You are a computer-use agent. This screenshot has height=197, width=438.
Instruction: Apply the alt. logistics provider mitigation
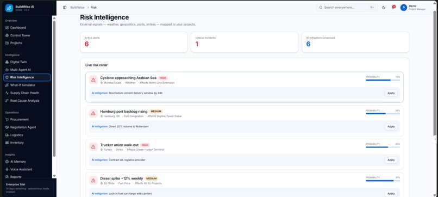[x=391, y=160]
